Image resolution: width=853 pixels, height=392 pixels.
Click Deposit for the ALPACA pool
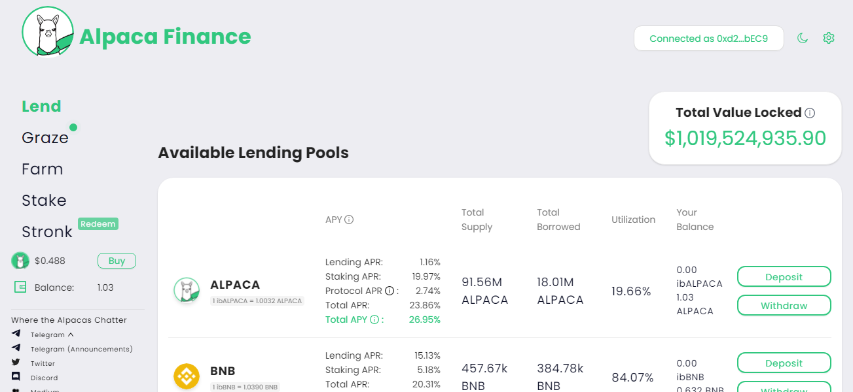click(784, 276)
